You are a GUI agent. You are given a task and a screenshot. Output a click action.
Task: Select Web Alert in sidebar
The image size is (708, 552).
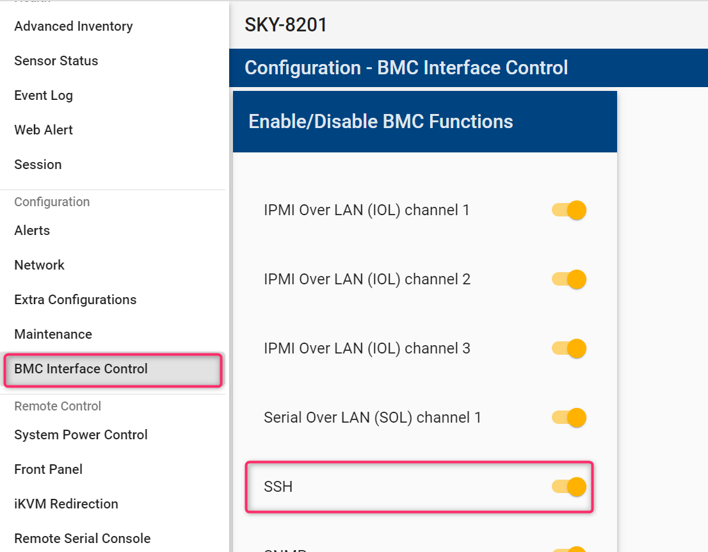(44, 130)
